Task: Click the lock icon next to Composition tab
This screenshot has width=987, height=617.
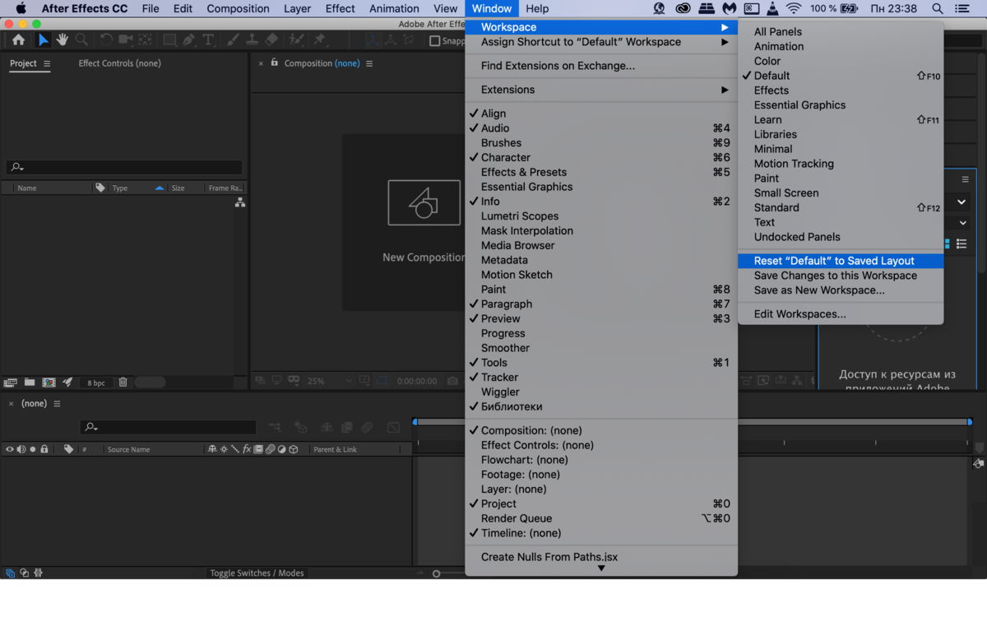Action: 275,63
